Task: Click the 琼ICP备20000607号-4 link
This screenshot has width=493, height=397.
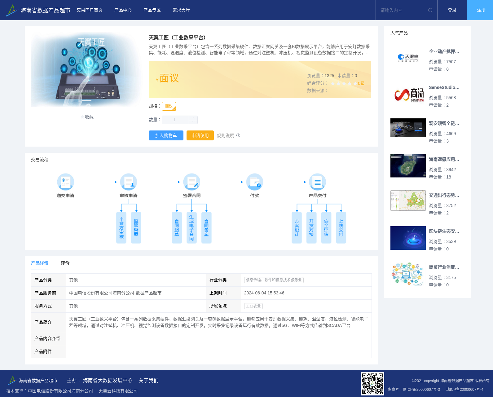Action: coord(465,390)
